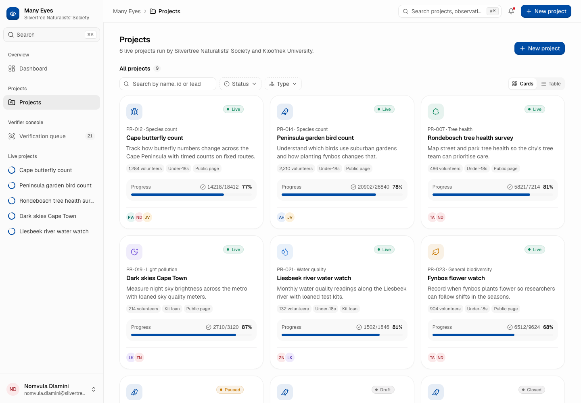The image size is (581, 403).
Task: Click the moon icon on Dark skies Cape Town card
Action: click(x=134, y=252)
